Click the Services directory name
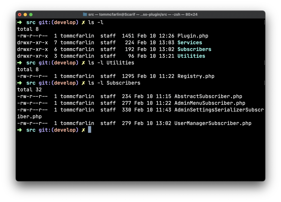The width and height of the screenshot is (281, 202). pyautogui.click(x=190, y=42)
